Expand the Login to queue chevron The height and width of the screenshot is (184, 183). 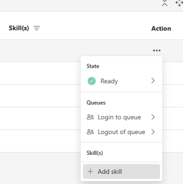point(153,117)
